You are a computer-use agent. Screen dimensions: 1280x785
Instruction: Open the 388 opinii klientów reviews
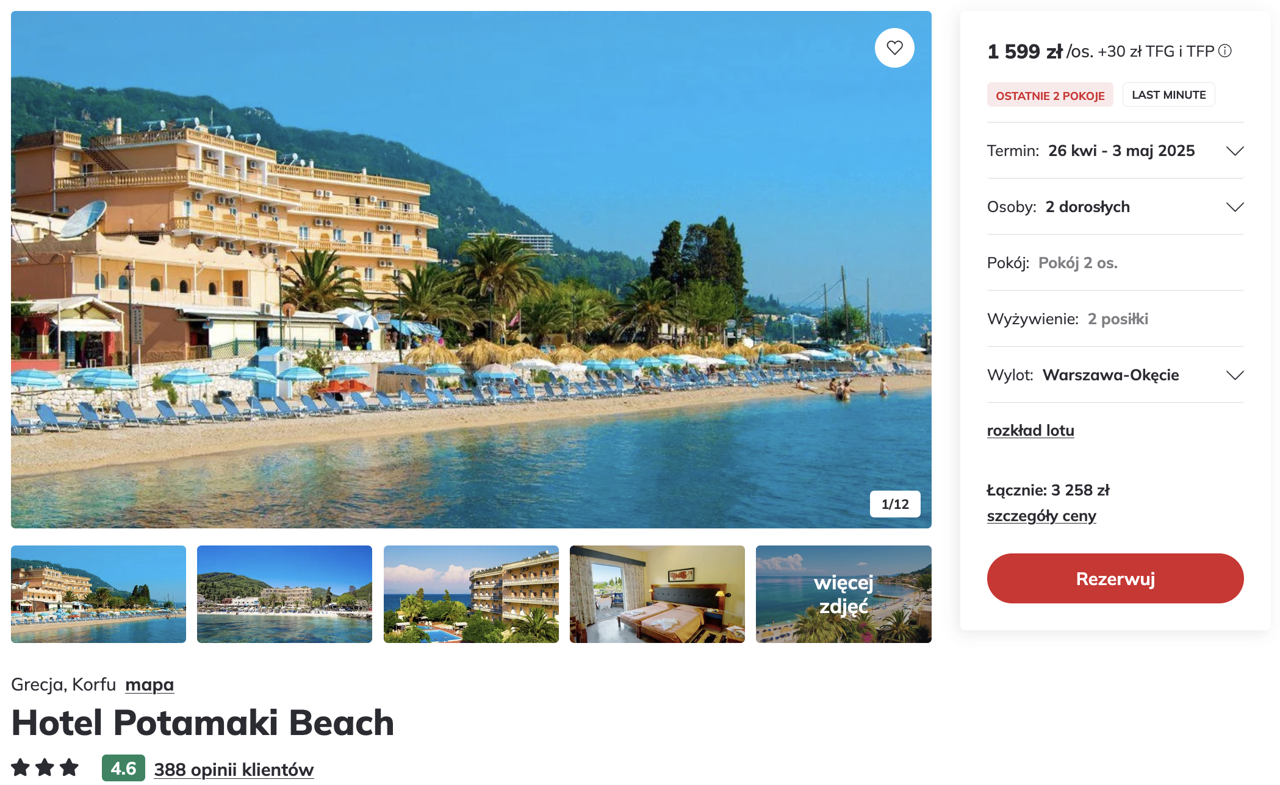(x=234, y=769)
